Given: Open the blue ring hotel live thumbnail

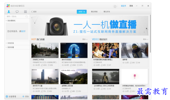Looking at the screenshot, I should coord(74,50).
